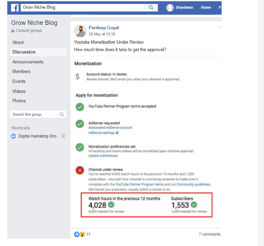Open the post options chevron

click(219, 27)
